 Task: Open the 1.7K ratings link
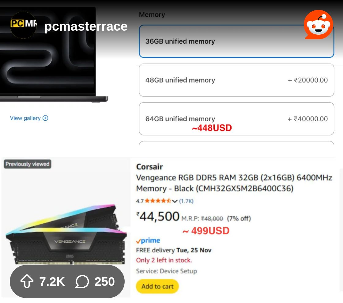click(x=186, y=201)
